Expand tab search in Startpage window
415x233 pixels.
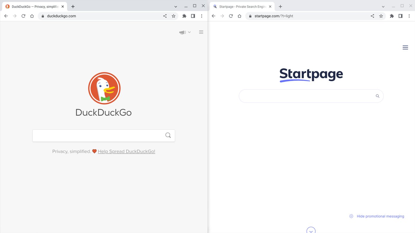383,7
